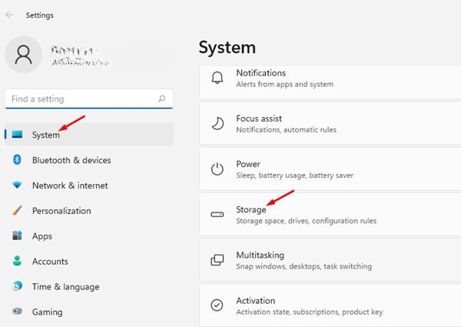Click the Power icon in System list

217,169
